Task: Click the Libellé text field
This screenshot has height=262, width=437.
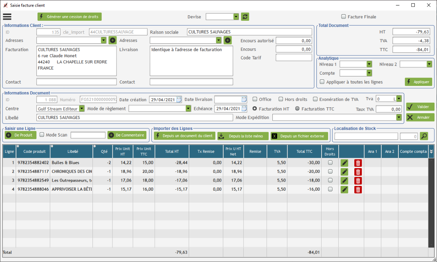Action: click(x=134, y=118)
